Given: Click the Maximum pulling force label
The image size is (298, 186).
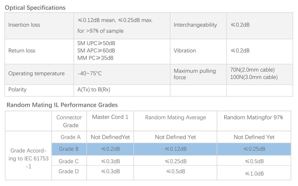Looking at the screenshot, I should [195, 74].
